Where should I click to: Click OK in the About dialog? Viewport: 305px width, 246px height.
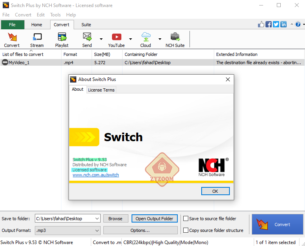[x=215, y=191]
